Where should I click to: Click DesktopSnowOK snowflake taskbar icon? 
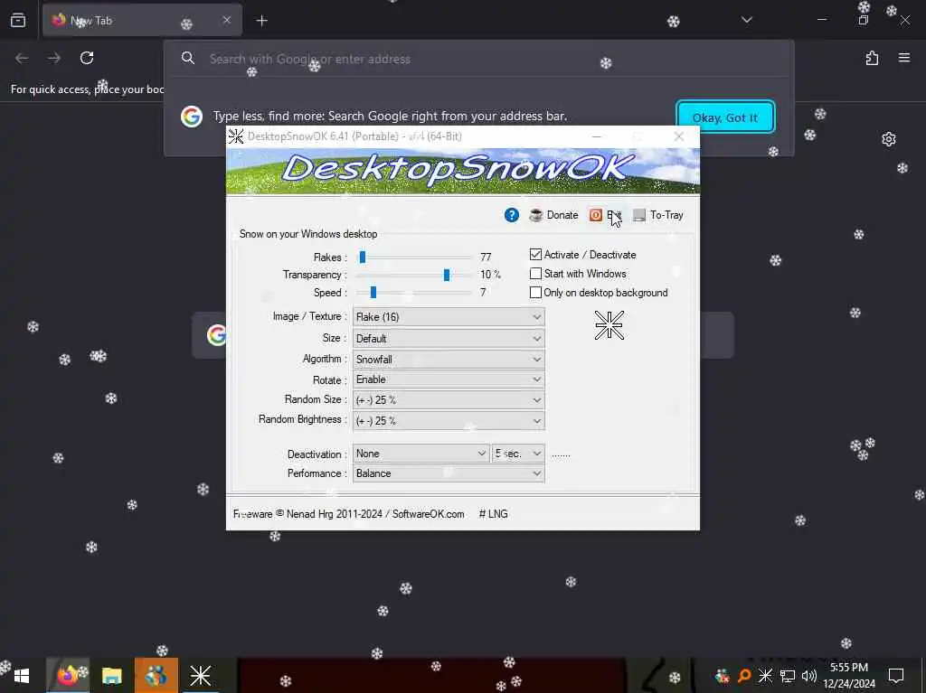(200, 675)
